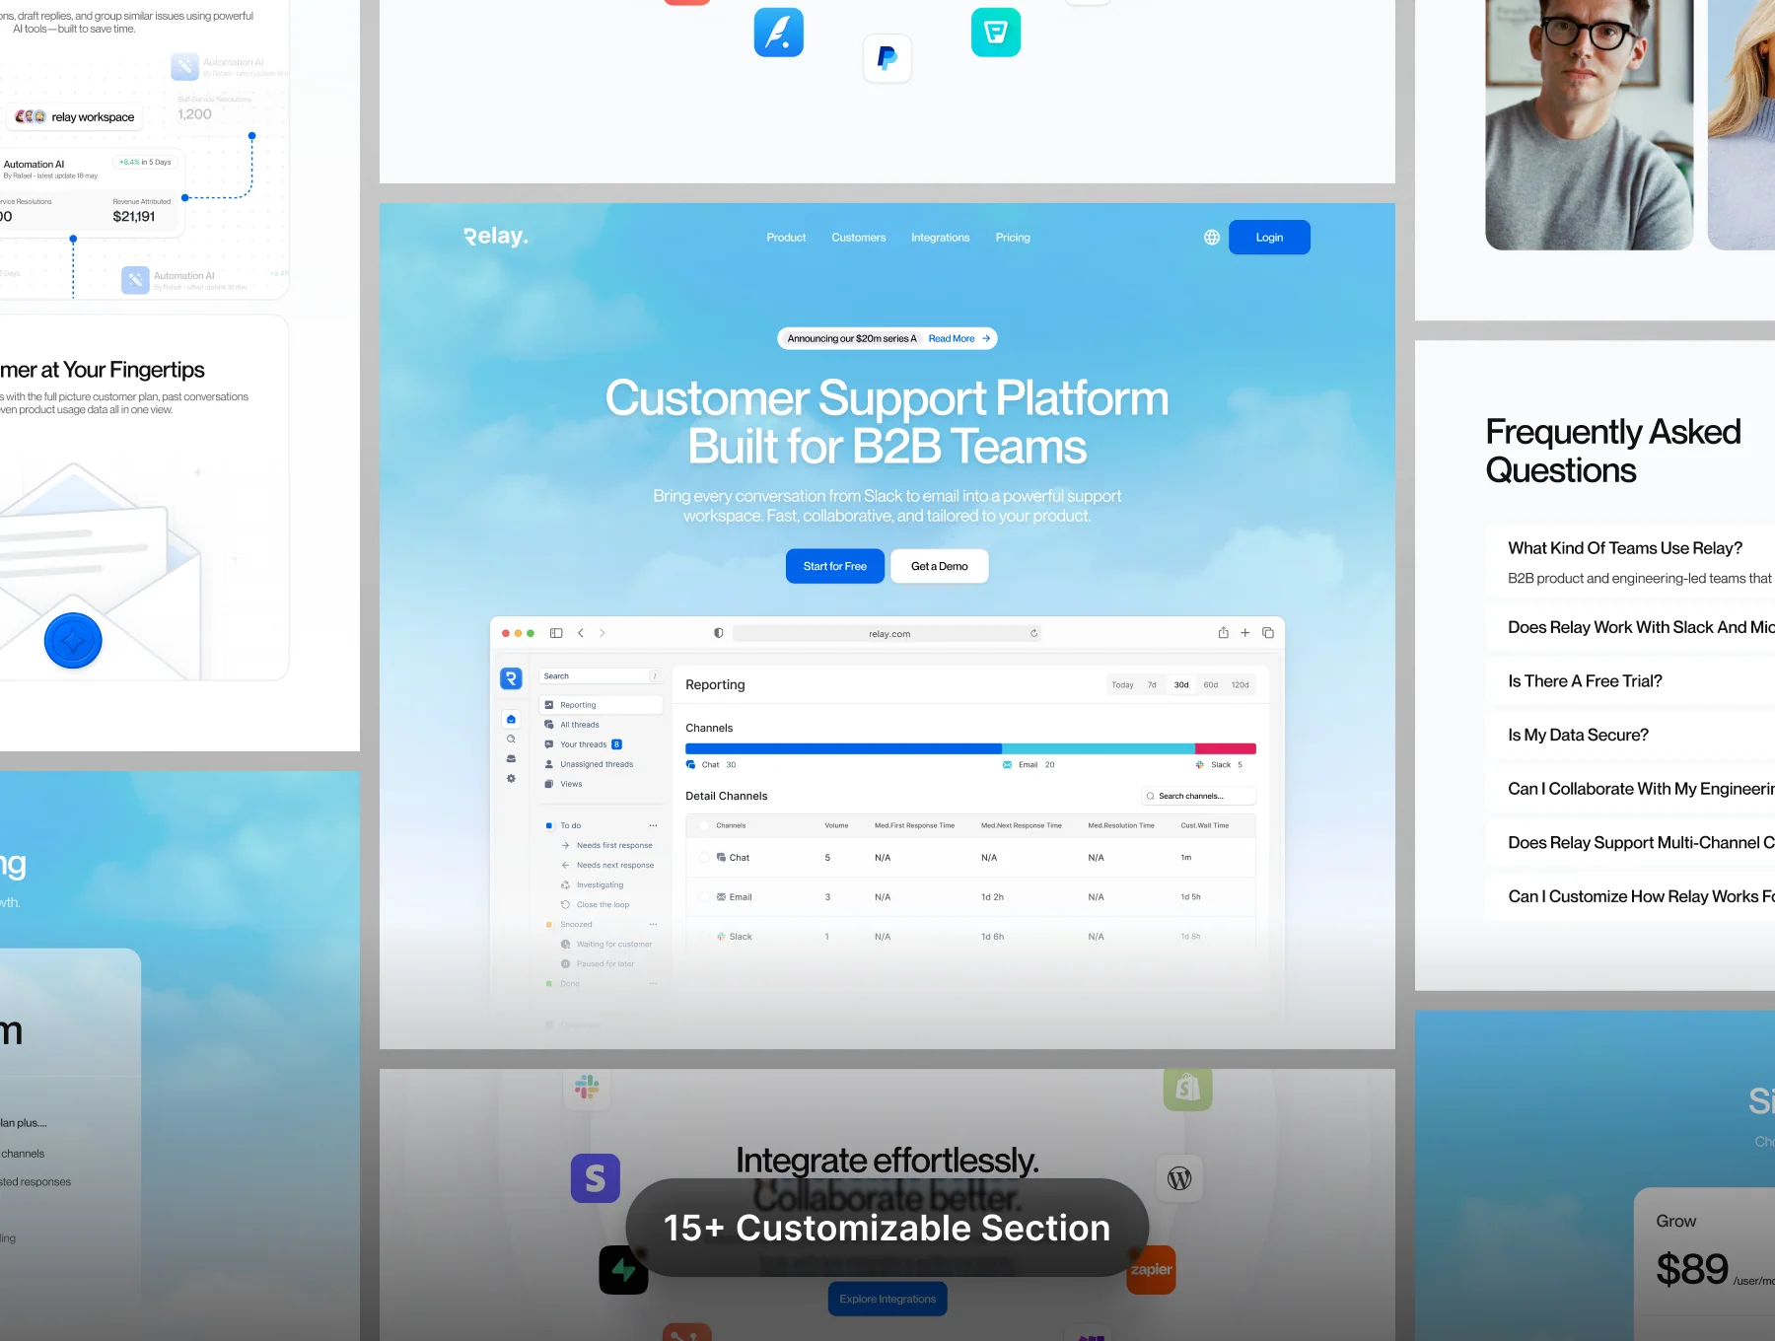1775x1341 pixels.
Task: Select the 7d time range tab
Action: point(1152,684)
